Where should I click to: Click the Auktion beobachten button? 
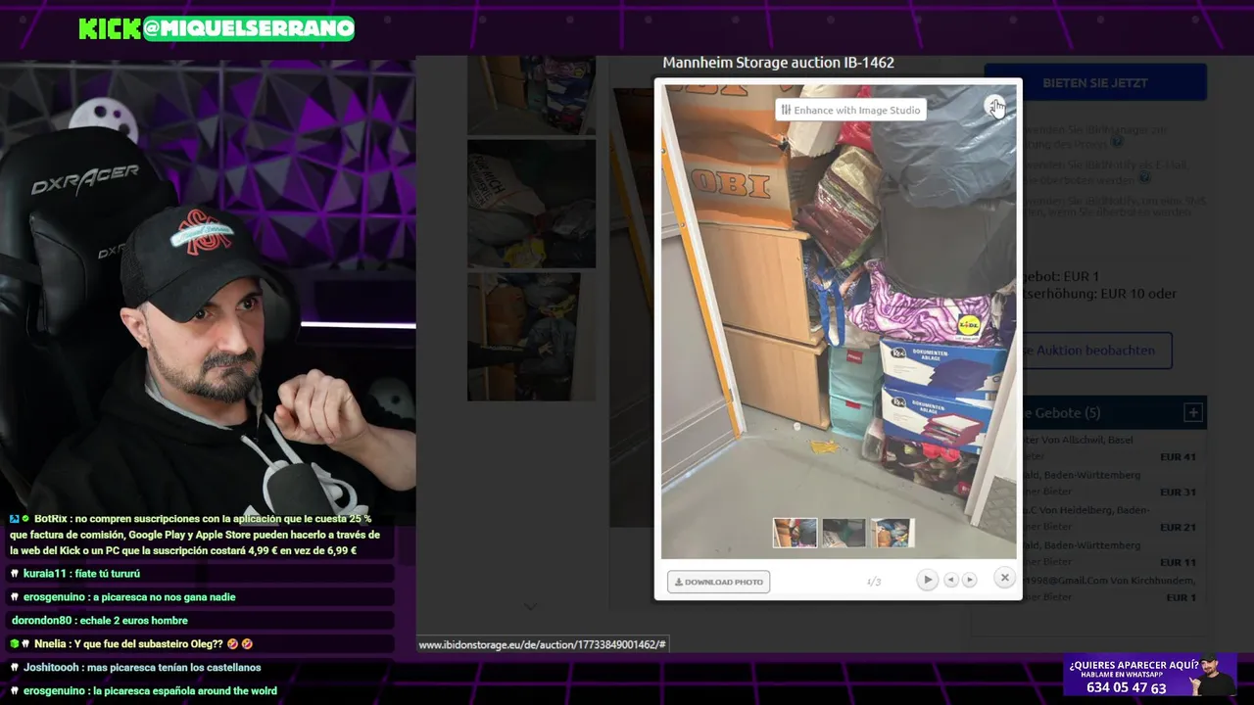1095,350
